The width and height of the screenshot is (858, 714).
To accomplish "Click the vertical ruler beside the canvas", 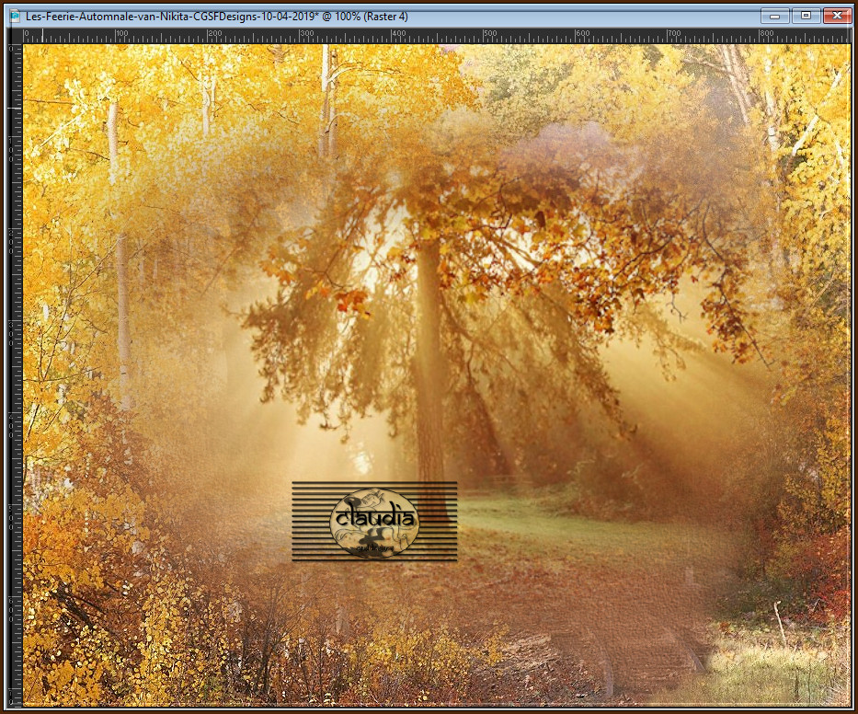I will coord(16,375).
